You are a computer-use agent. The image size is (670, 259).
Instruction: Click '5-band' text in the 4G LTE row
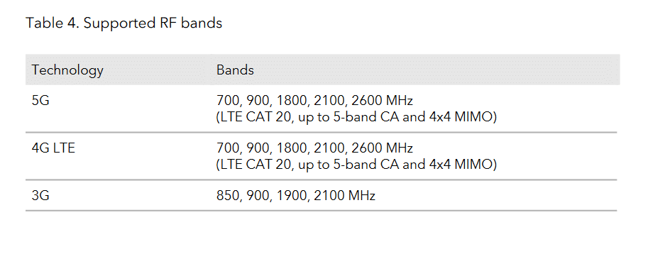point(354,165)
